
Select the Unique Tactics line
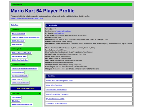coord(58,56)
